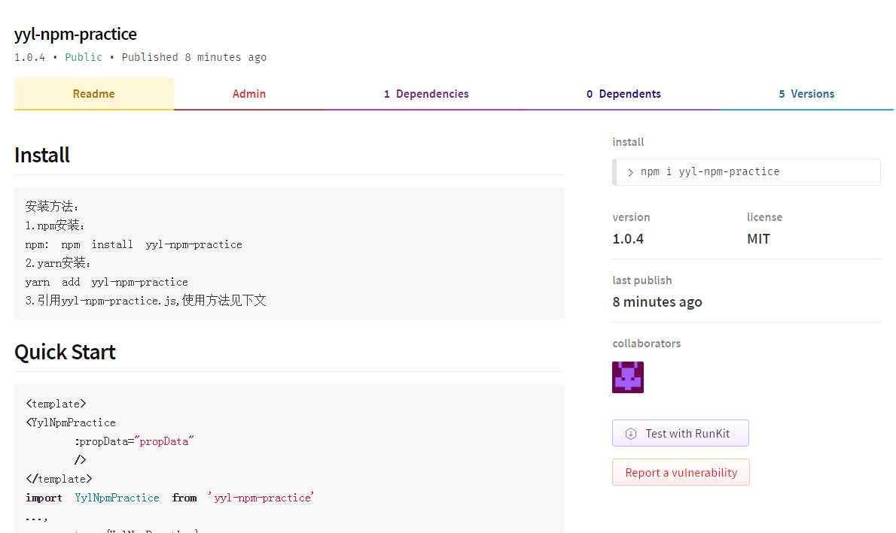Click the last publish value 8 minutes ago
This screenshot has height=533, width=896.
[657, 302]
